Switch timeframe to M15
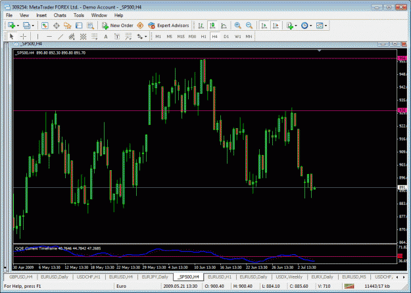This screenshot has width=411, height=293. [x=181, y=36]
